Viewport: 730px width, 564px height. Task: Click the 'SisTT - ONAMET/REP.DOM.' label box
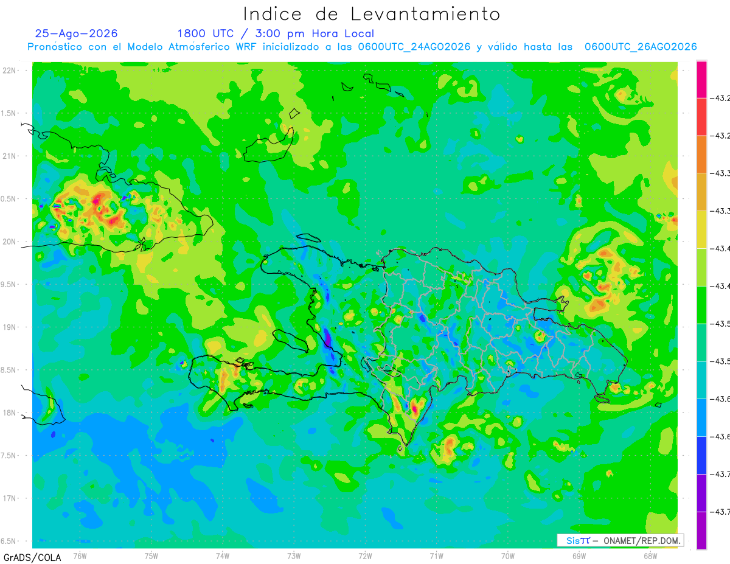click(x=620, y=540)
